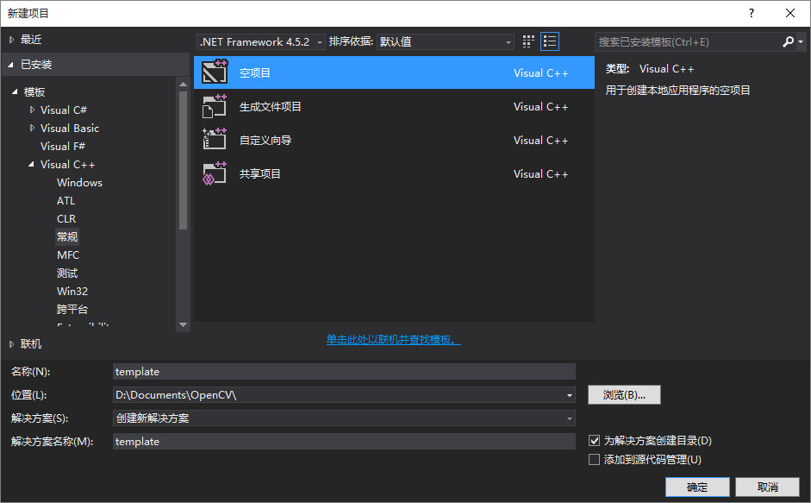Open the .NET Framework 4.5.2 dropdown
Image resolution: width=811 pixels, height=503 pixels.
coord(317,41)
